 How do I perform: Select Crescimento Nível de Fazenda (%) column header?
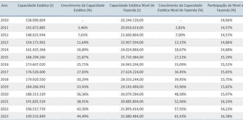click(x=180, y=8)
